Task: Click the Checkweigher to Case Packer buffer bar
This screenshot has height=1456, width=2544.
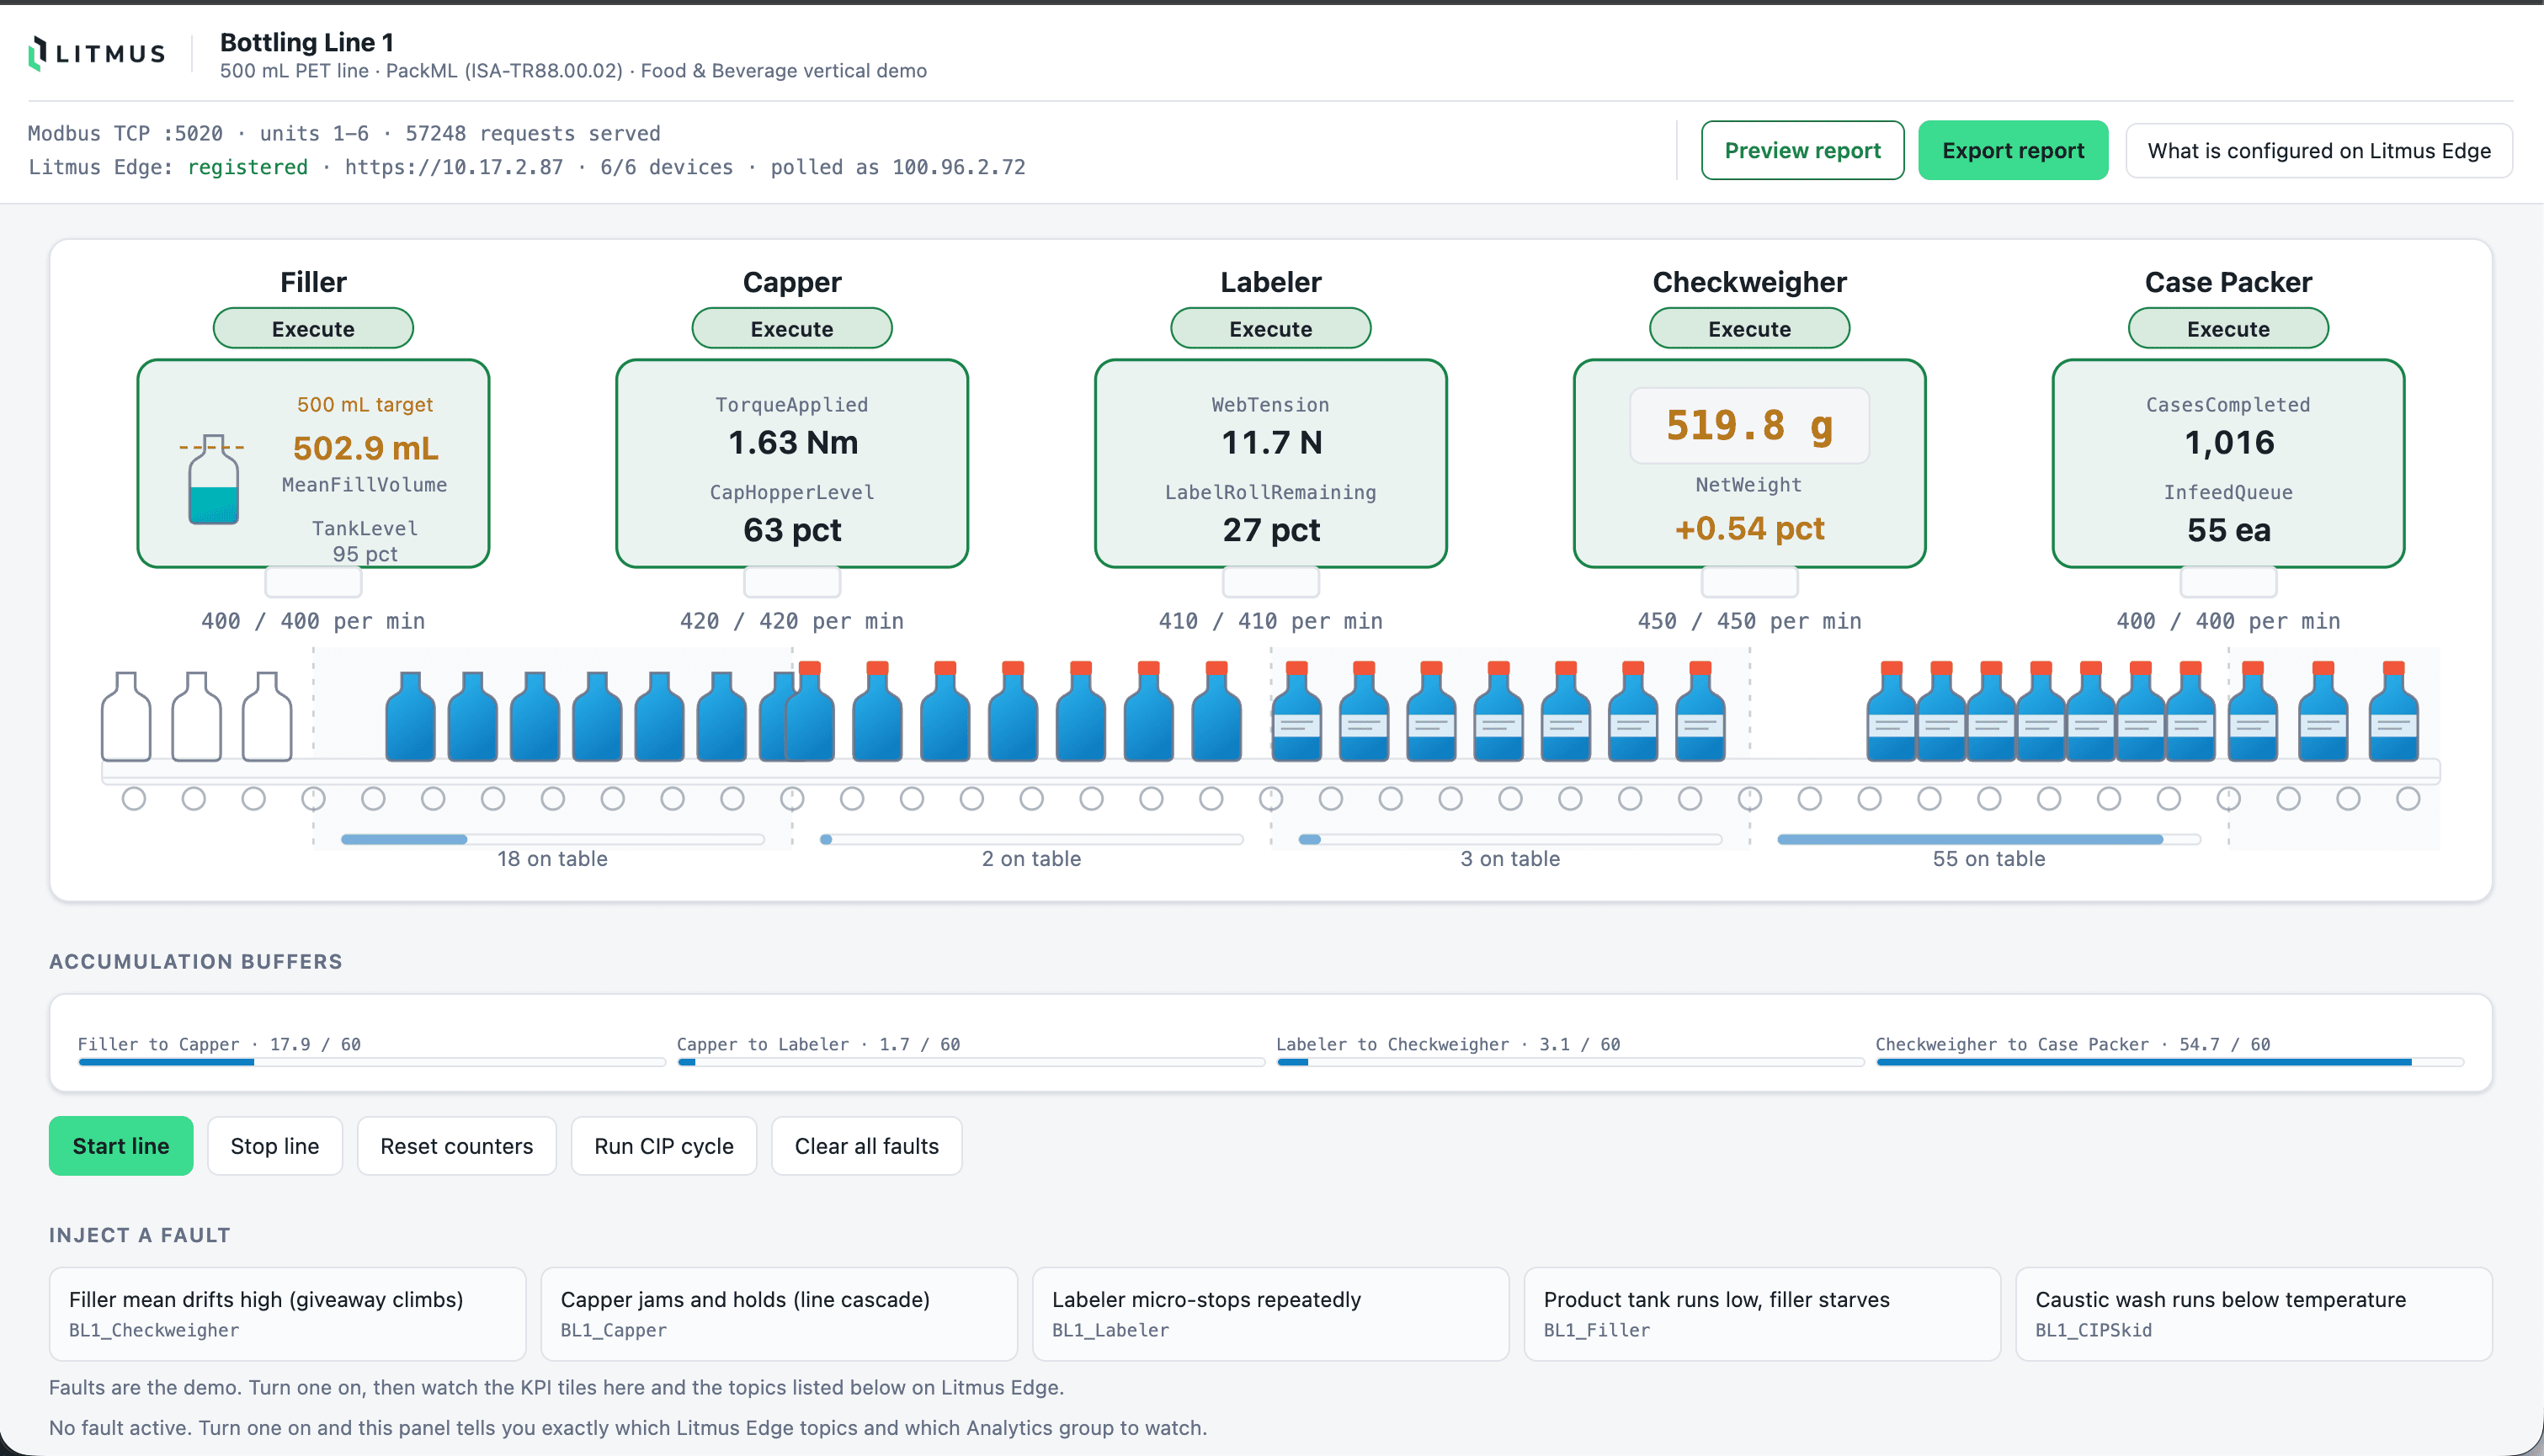Action: point(2170,1062)
